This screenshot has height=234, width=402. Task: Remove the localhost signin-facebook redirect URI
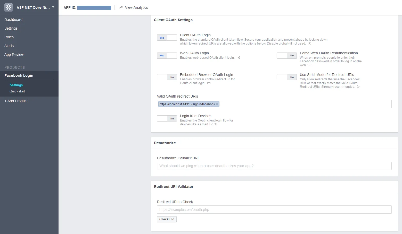click(217, 104)
